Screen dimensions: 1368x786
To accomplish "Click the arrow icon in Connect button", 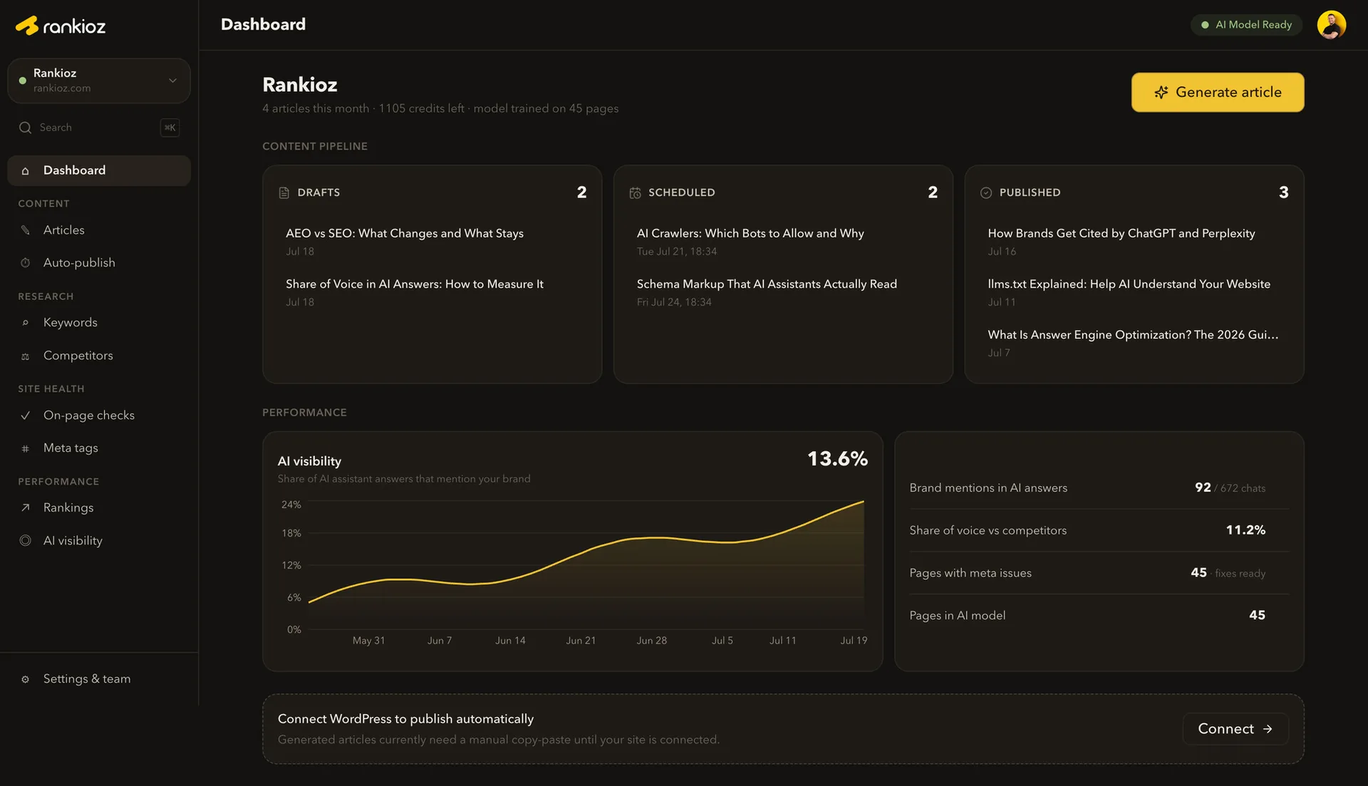I will (x=1268, y=730).
